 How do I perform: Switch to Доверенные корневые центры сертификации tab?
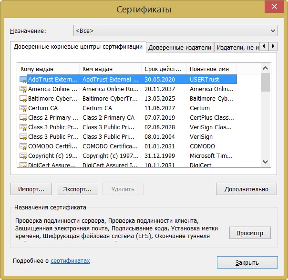coord(78,47)
